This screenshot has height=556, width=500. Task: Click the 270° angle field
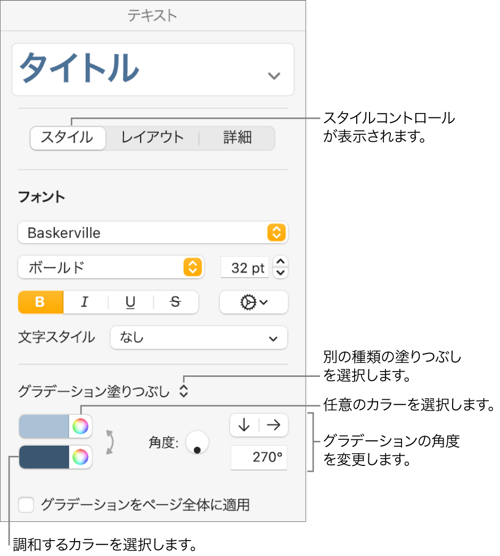(259, 457)
